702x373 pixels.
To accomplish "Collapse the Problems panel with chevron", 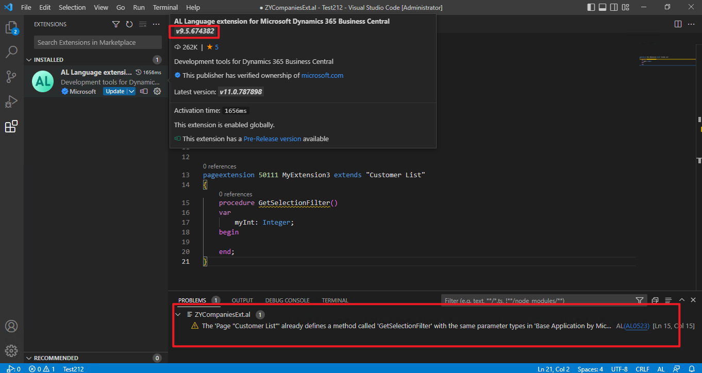I will [x=681, y=299].
